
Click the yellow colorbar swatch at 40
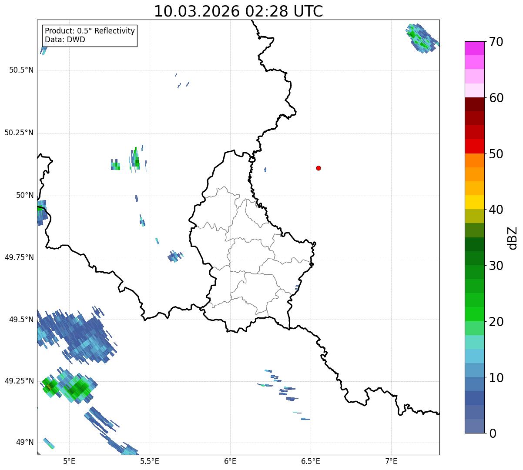(475, 203)
